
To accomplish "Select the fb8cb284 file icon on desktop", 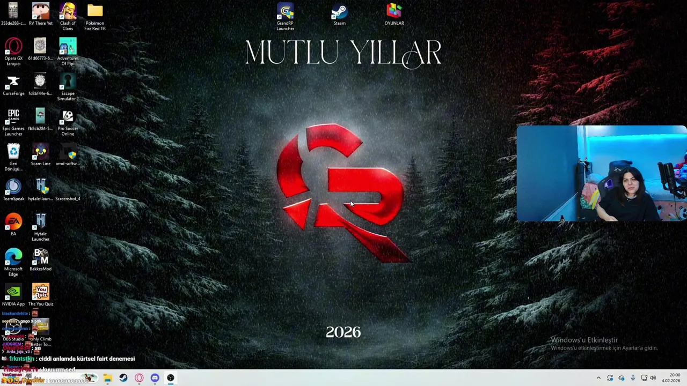I will pyautogui.click(x=40, y=119).
